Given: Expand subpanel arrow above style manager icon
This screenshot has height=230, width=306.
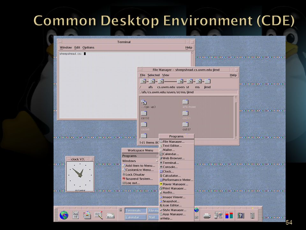Looking at the screenshot, I should coord(218,208).
